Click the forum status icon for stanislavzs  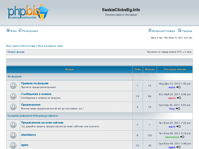click(x=13, y=135)
